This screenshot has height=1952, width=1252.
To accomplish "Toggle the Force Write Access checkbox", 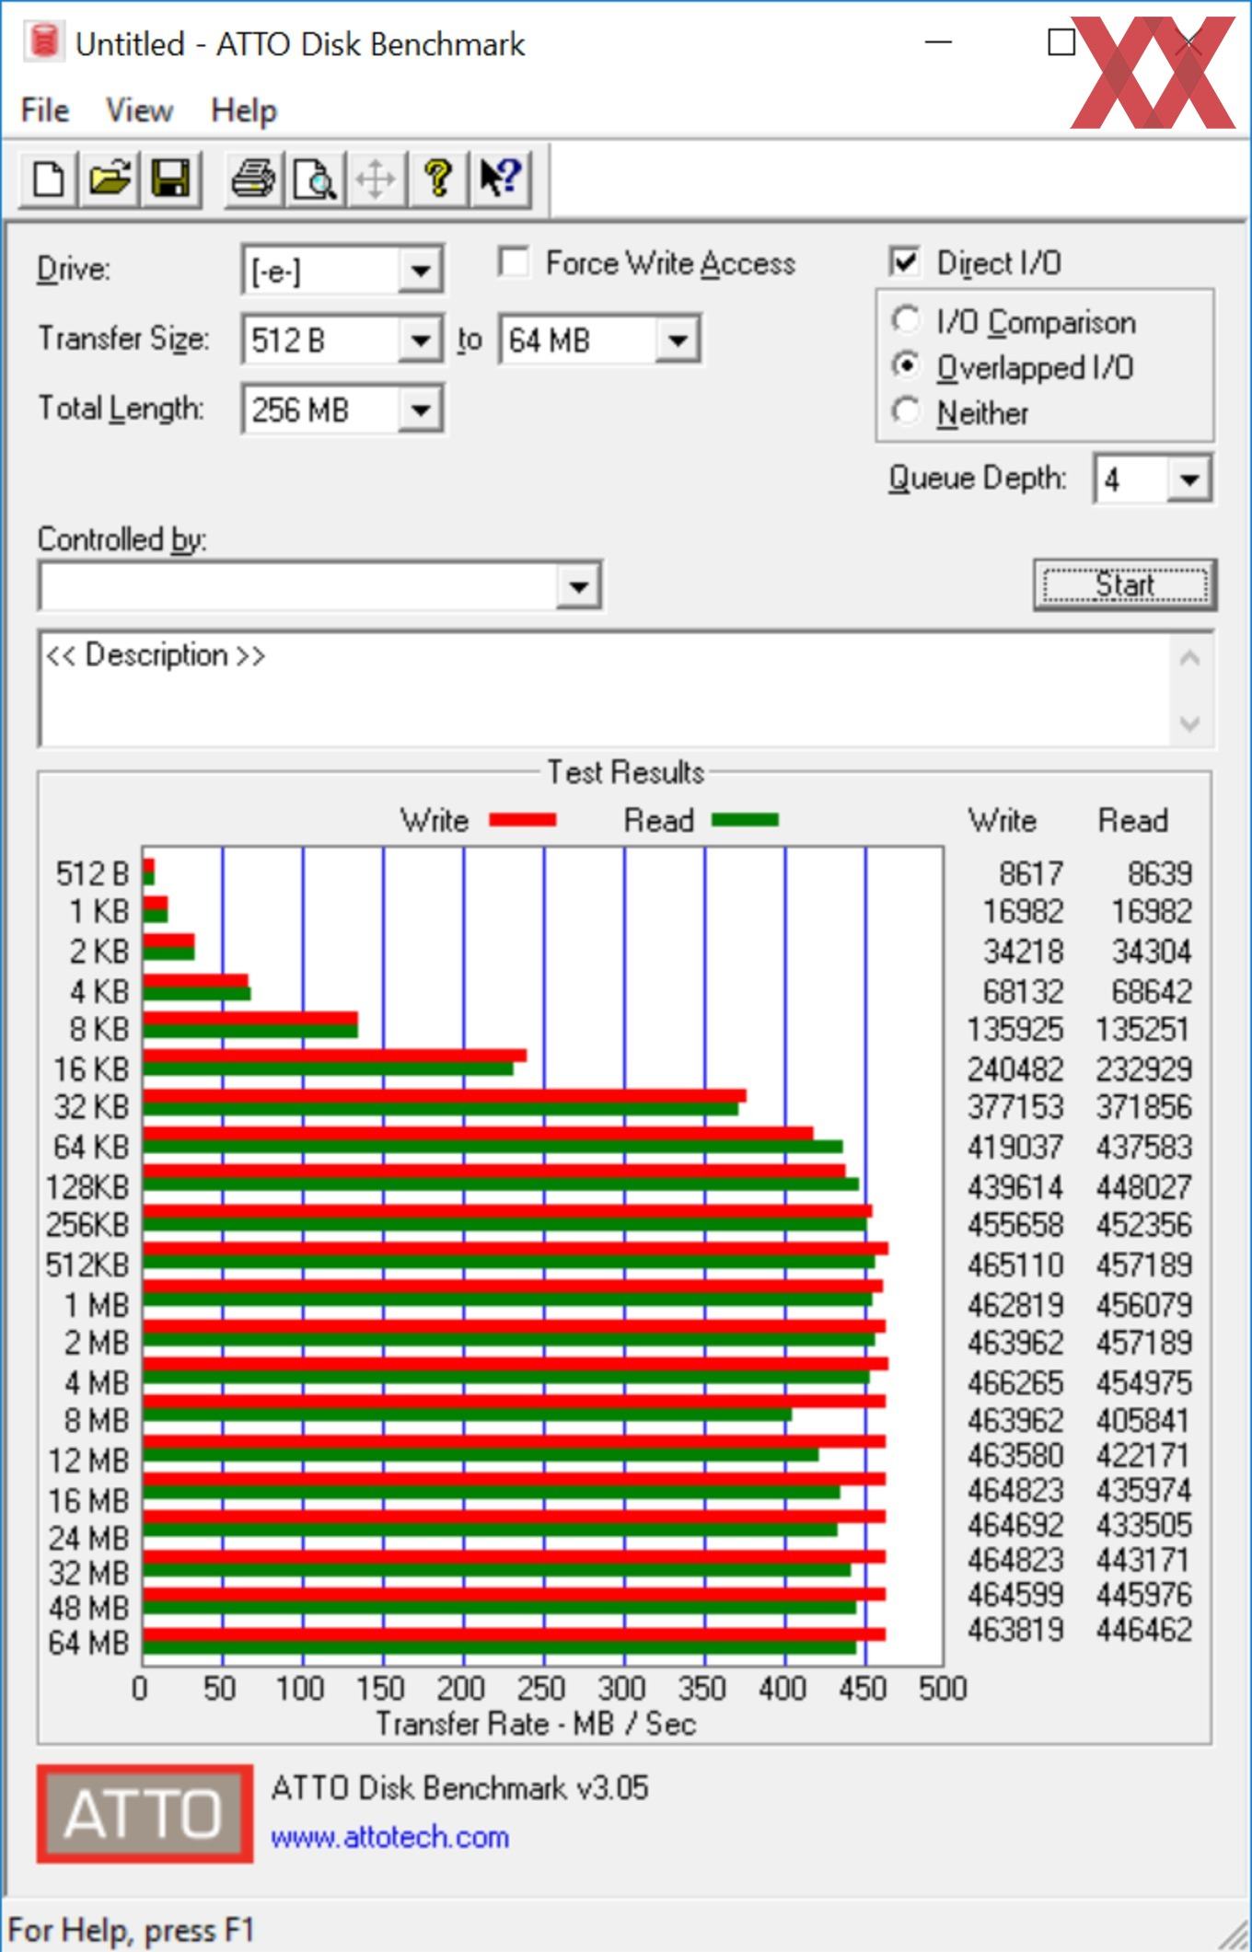I will (514, 262).
